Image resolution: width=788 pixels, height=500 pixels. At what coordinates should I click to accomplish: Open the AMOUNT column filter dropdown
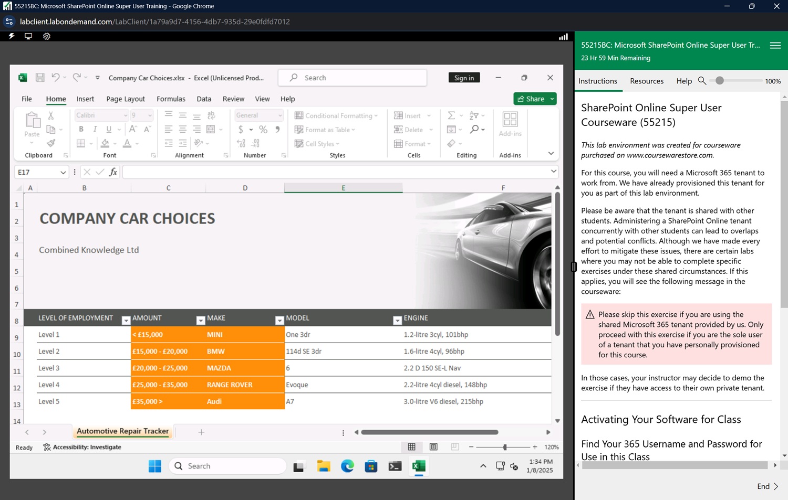[201, 320]
